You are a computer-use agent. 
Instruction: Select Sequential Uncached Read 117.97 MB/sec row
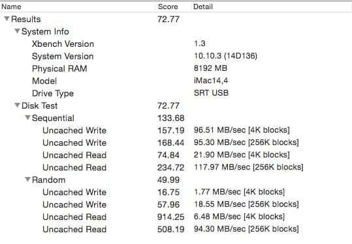[176, 167]
